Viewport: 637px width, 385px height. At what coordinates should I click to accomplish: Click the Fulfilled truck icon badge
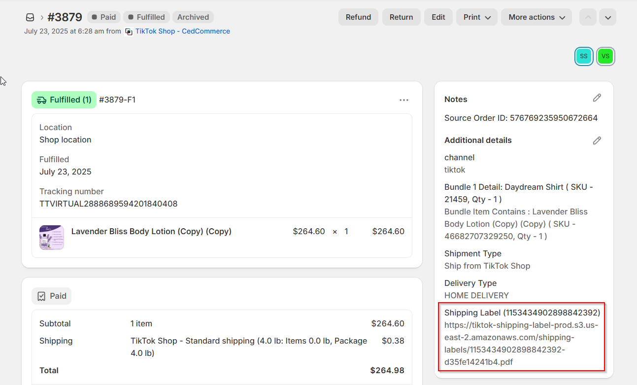64,100
